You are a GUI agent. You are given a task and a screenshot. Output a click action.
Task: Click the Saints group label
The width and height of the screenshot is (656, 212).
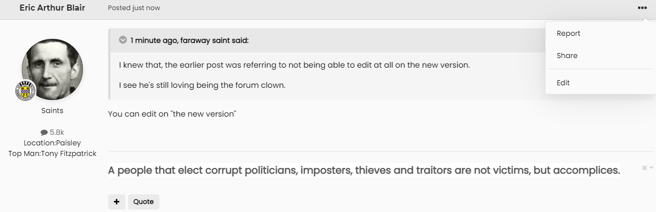[x=52, y=111]
